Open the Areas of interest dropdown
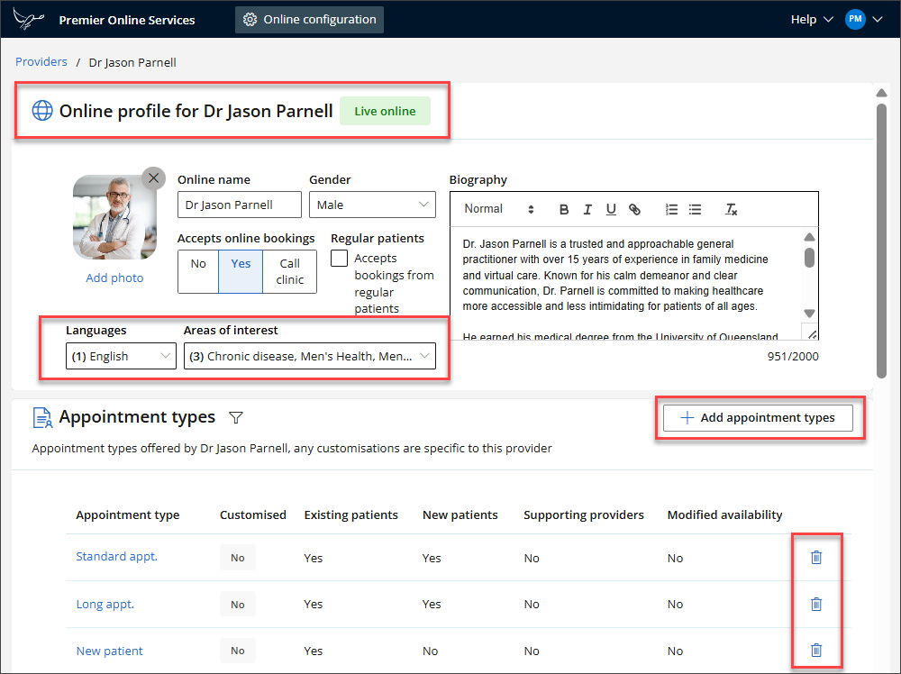Screen dimensions: 901x674 (309, 356)
